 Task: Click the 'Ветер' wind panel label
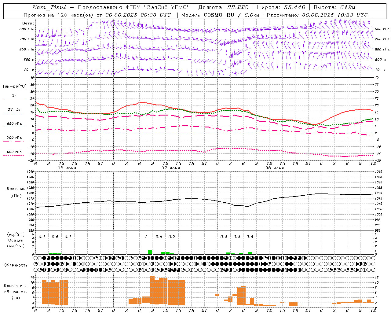pos(28,23)
